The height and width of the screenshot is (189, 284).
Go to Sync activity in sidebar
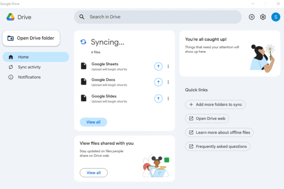point(29,67)
